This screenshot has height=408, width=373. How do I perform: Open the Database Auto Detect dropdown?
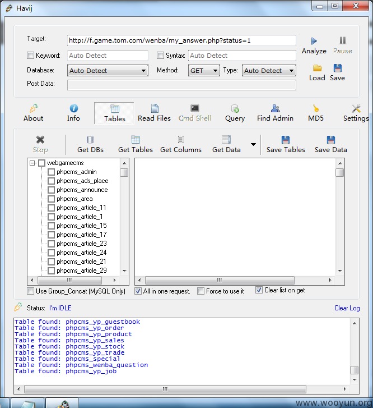pos(108,71)
